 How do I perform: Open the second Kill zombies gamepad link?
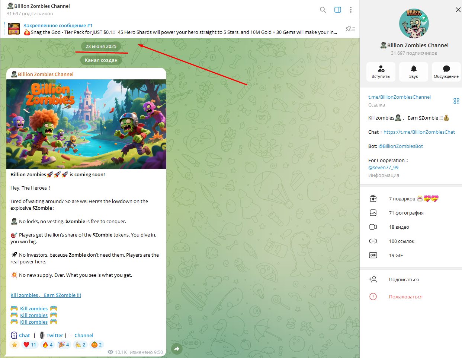tap(34, 315)
